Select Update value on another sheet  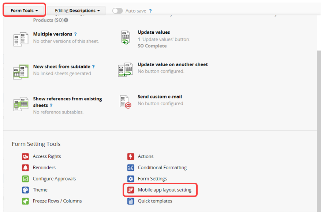(x=172, y=64)
